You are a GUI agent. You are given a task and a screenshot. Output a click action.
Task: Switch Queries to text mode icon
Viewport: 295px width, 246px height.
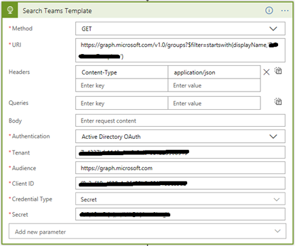click(278, 102)
